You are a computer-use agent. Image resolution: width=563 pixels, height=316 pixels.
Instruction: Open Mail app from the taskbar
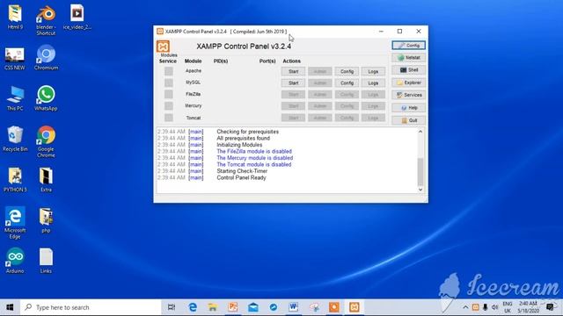[x=253, y=307]
